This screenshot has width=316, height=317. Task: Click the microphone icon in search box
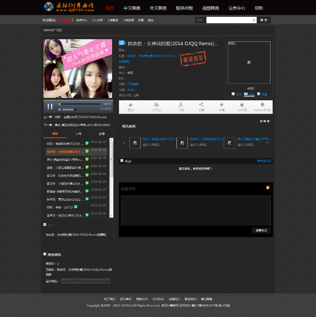(254, 20)
